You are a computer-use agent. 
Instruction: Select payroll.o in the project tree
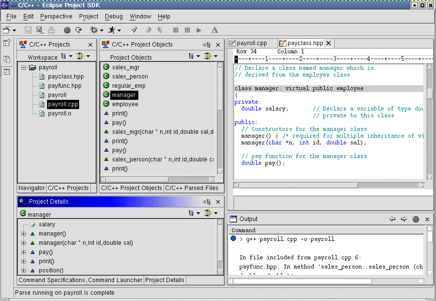(60, 113)
